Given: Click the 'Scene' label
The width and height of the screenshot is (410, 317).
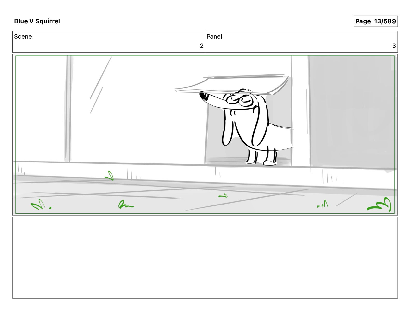Looking at the screenshot, I should click(x=23, y=37).
